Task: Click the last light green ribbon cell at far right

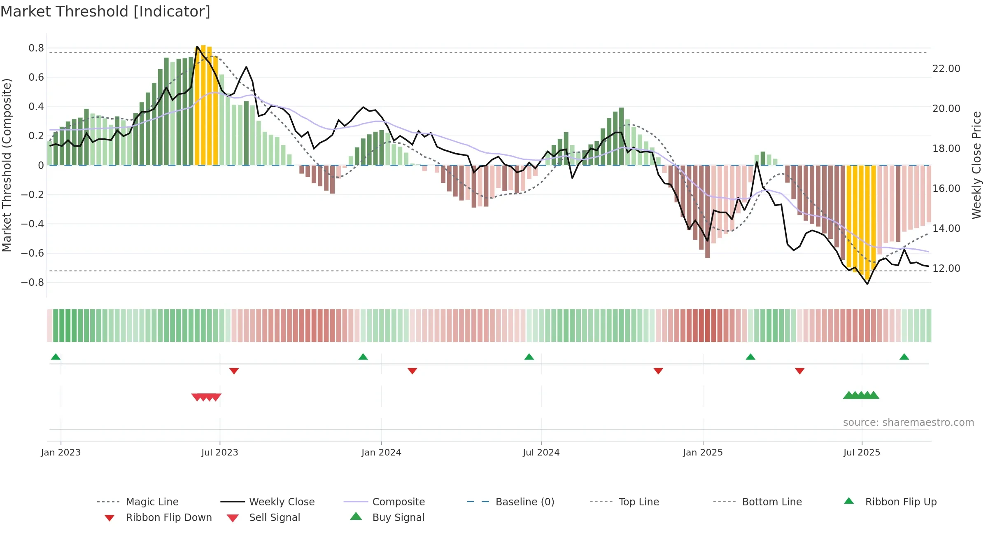Action: click(929, 325)
